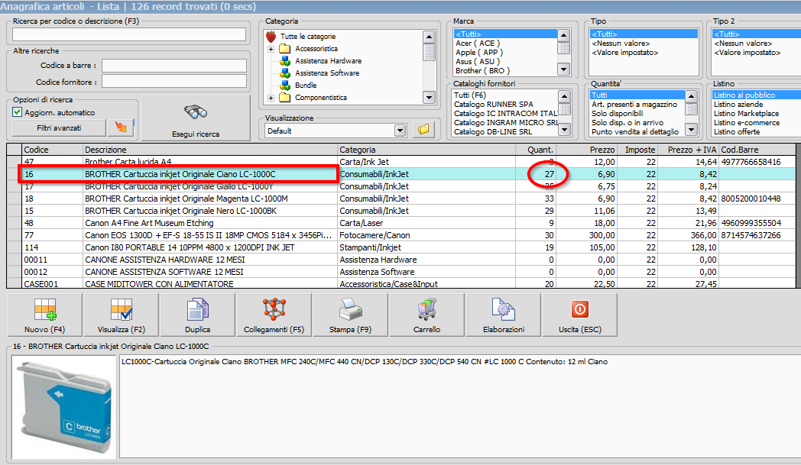Click the Marca list up arrow
The image size is (801, 465).
[563, 35]
